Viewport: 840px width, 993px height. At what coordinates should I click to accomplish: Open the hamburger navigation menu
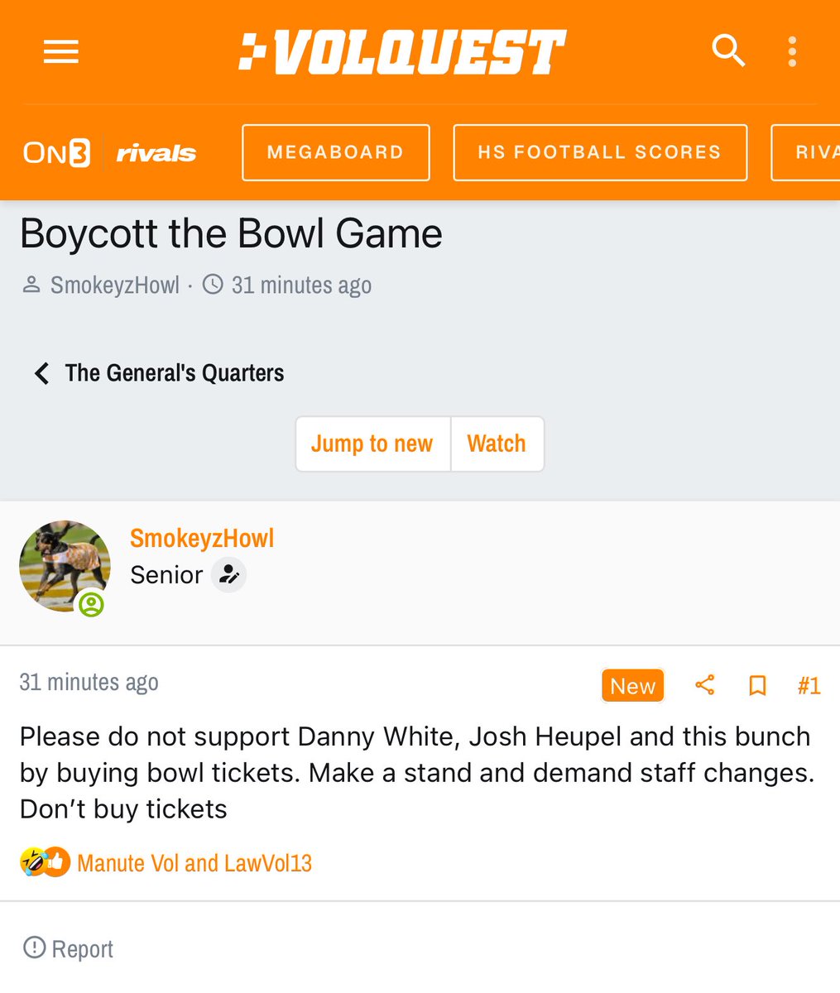pyautogui.click(x=61, y=52)
